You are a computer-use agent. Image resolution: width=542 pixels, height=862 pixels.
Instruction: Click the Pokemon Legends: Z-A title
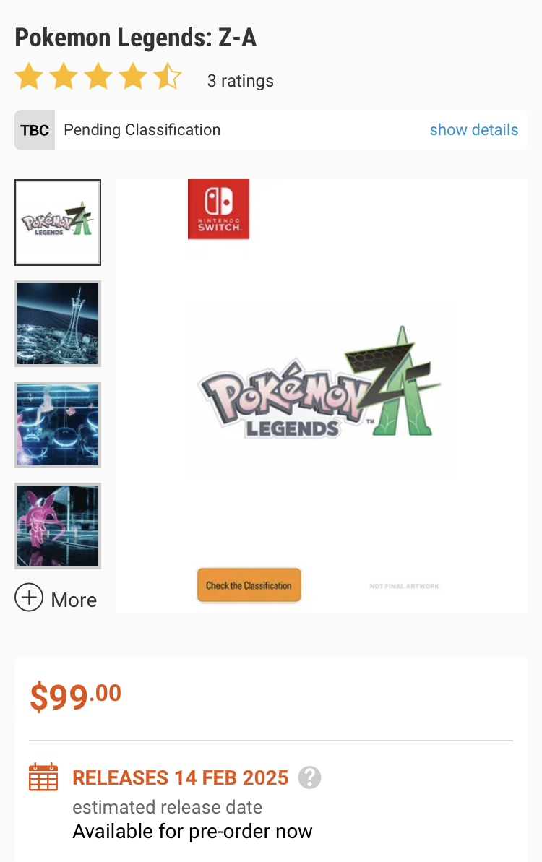[136, 38]
